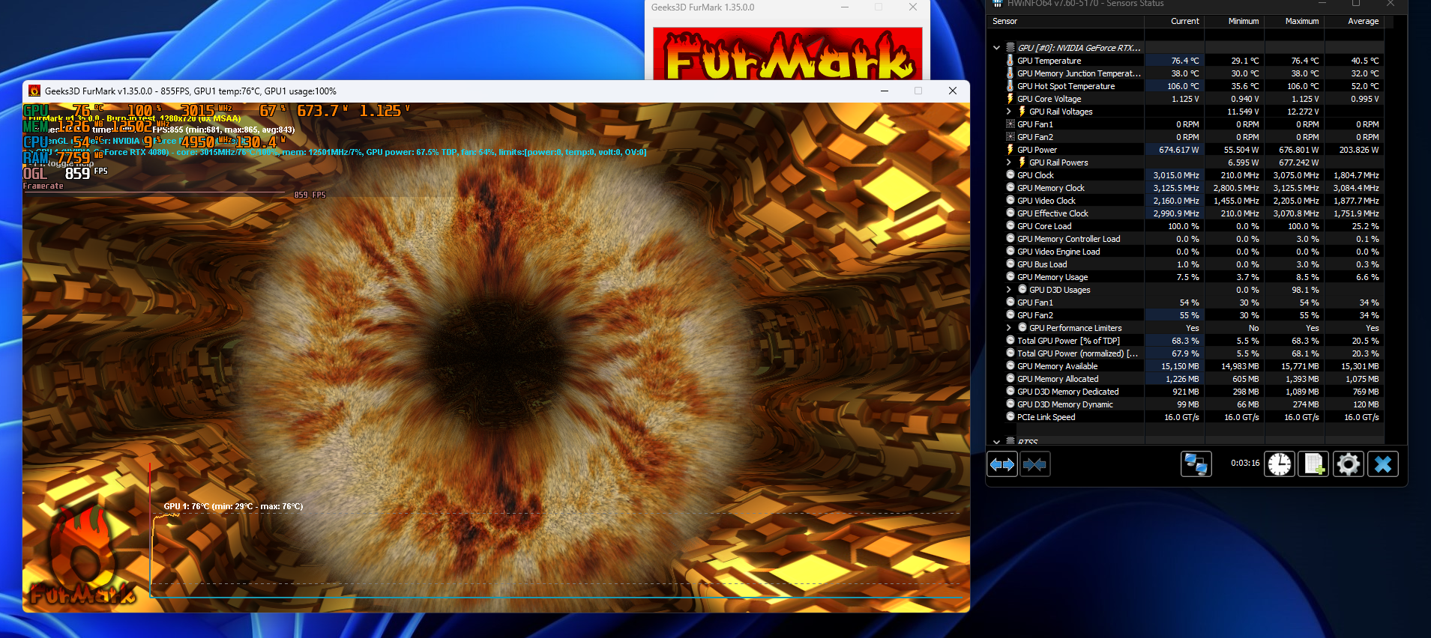Open the remote network monitors icon in HWiNFO

pyautogui.click(x=1196, y=464)
